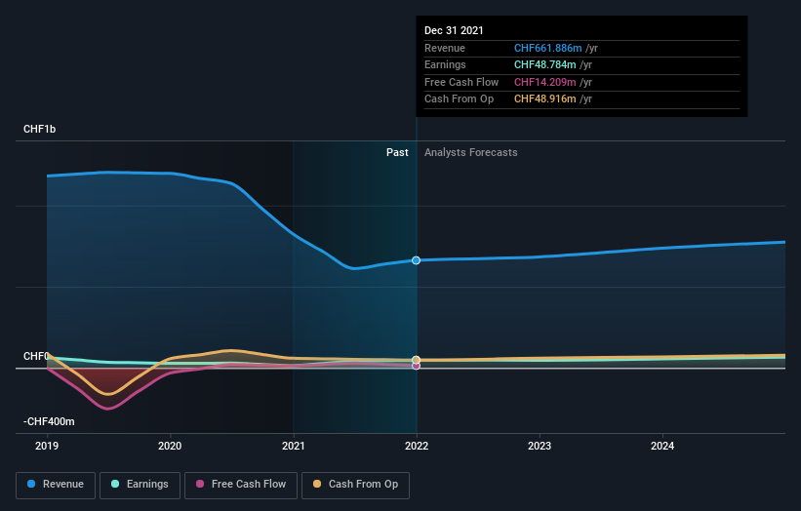Click the pink Free Cash Flow marker at 2022
This screenshot has height=511, width=801.
[416, 366]
